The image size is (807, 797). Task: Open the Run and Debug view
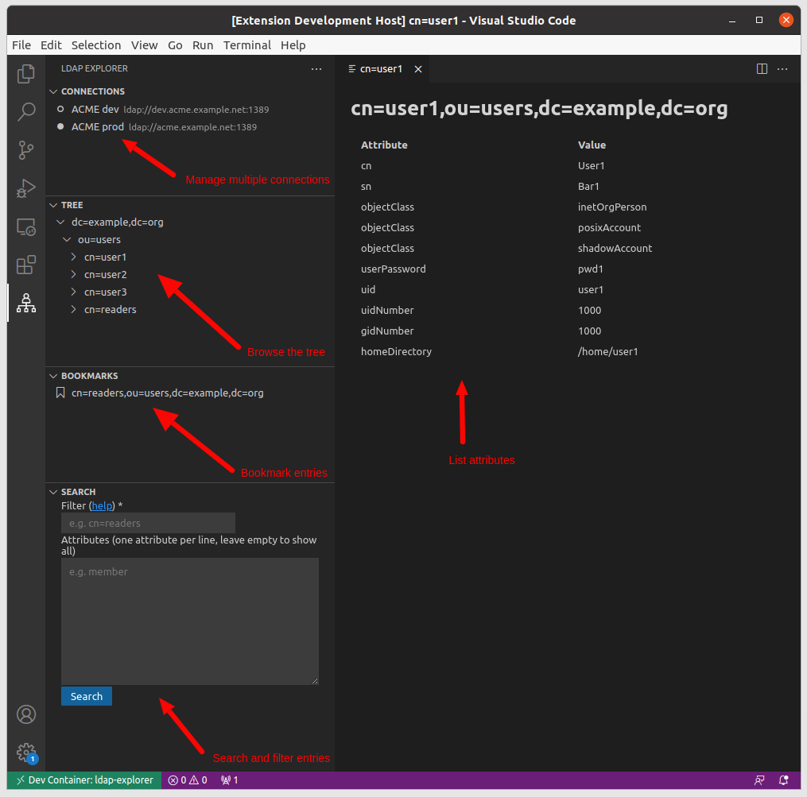pos(25,188)
